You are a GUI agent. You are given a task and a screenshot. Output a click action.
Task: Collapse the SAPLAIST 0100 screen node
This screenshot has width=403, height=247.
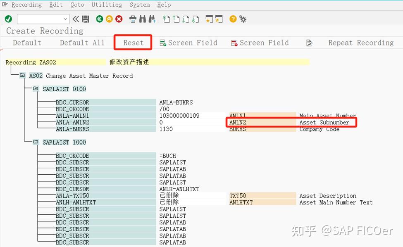pos(36,89)
